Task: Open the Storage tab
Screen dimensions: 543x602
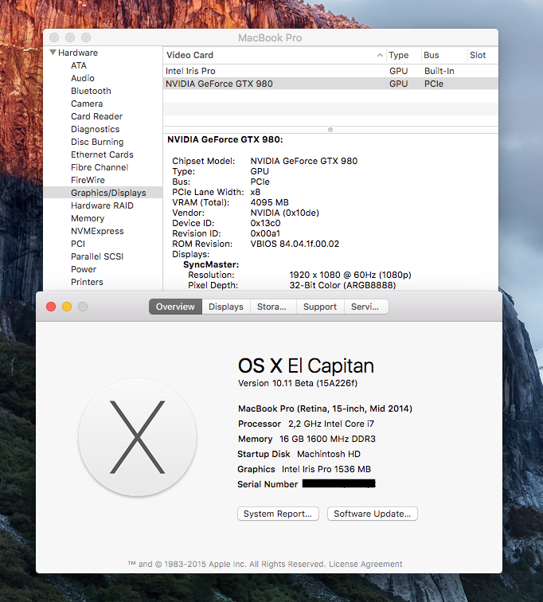Action: pos(273,307)
